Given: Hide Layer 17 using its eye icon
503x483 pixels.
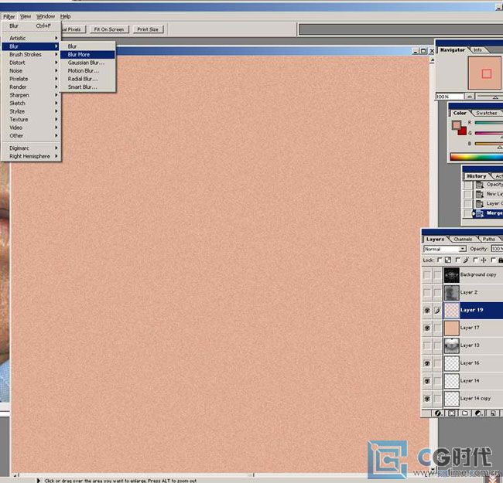Looking at the screenshot, I should [x=427, y=328].
